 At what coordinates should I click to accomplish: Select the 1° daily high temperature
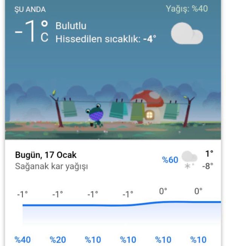tap(209, 153)
